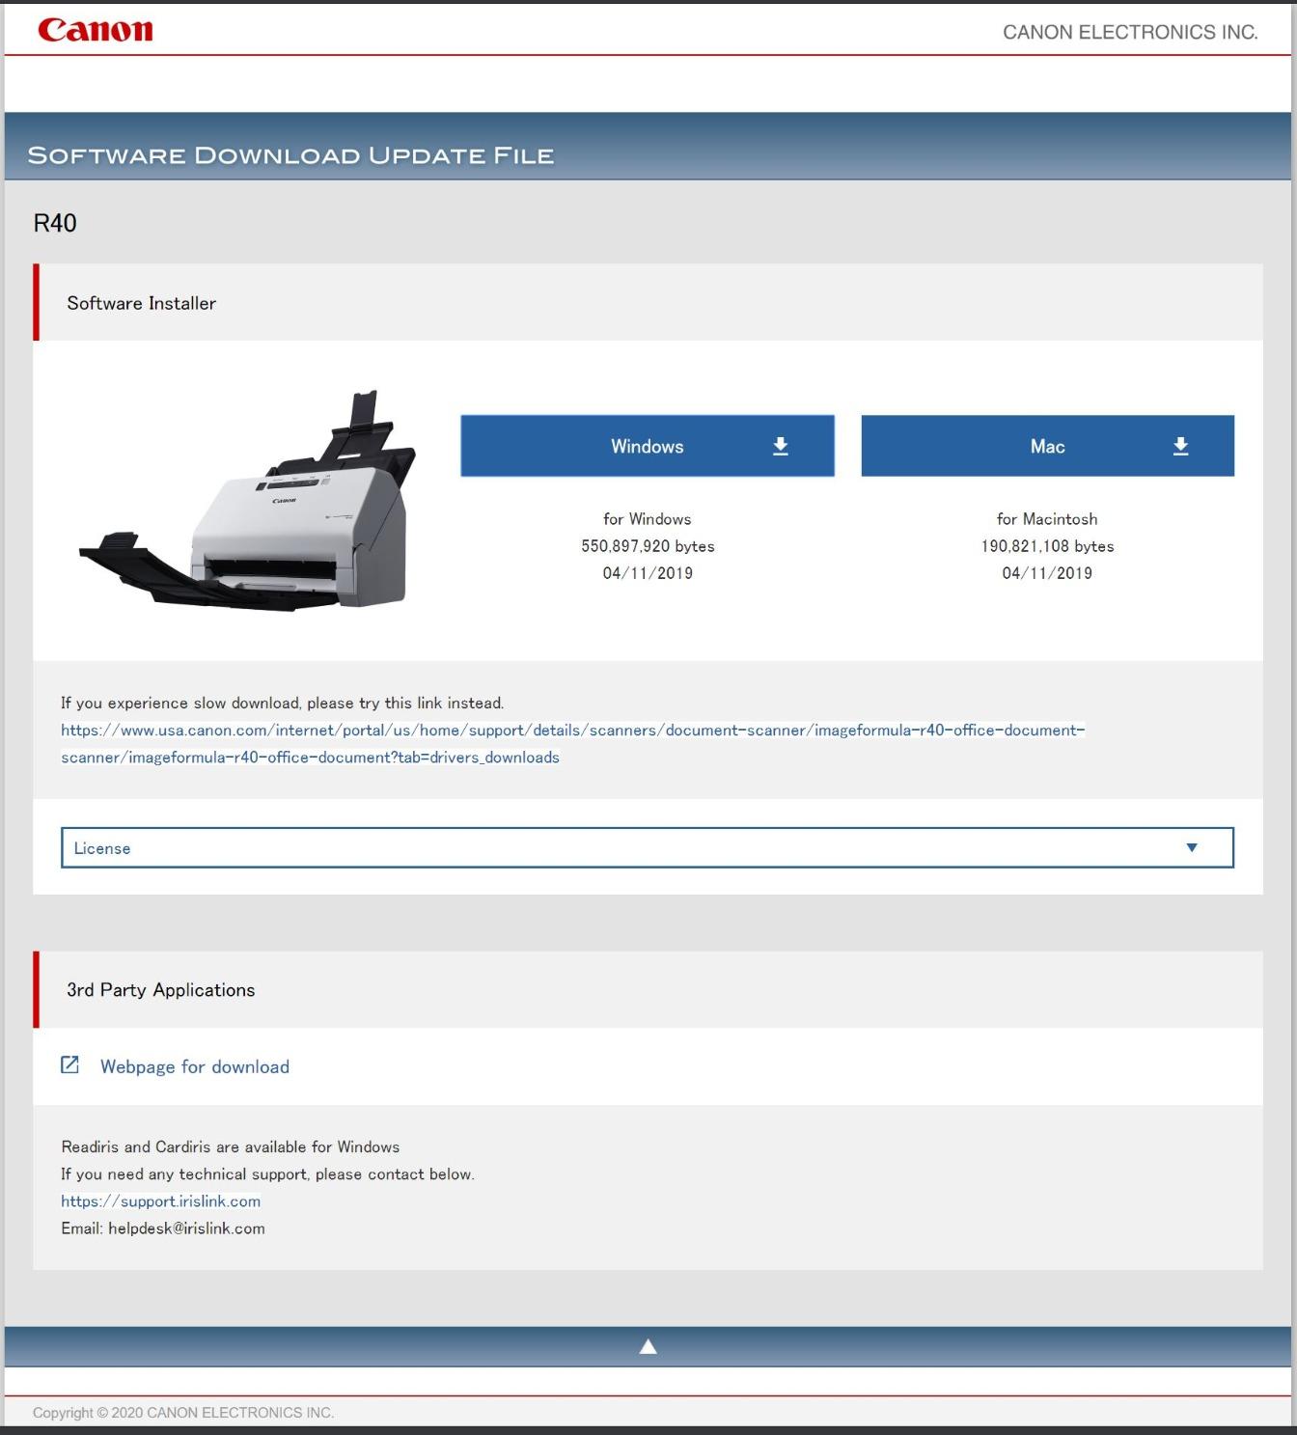Select the 'Software Download Update File' banner title

[290, 155]
